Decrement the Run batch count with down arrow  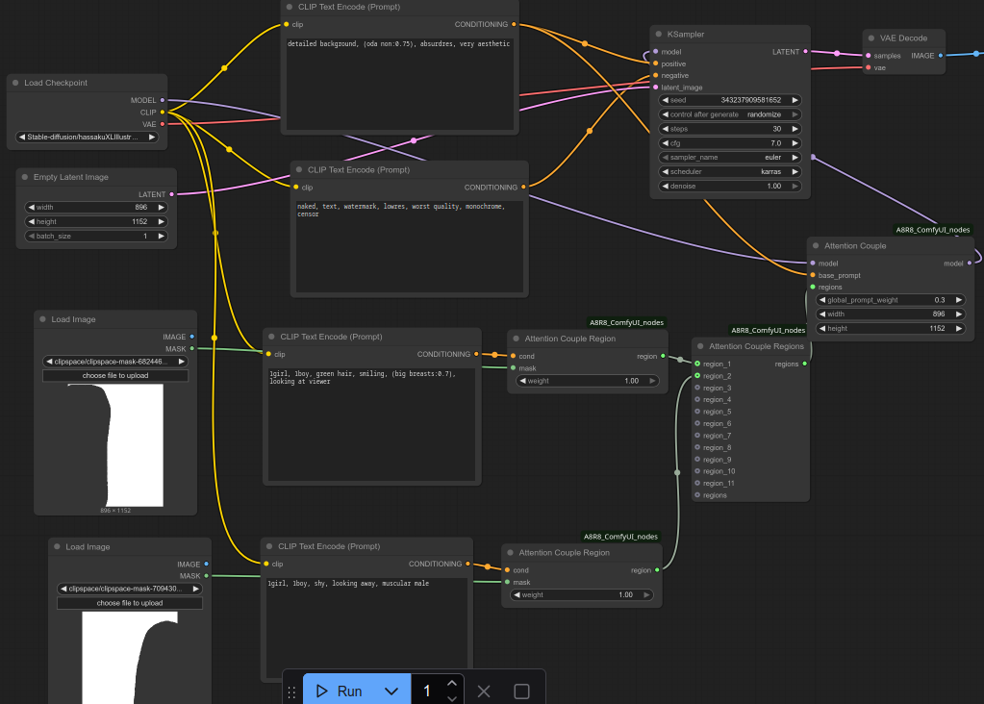(x=452, y=698)
